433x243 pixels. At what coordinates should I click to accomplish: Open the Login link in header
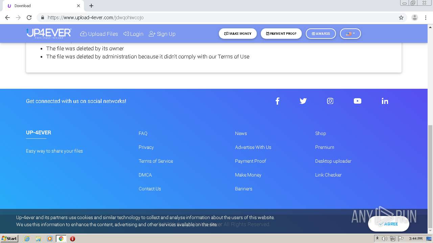133,34
